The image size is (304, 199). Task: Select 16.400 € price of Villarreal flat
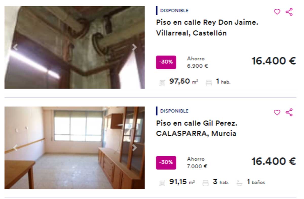(274, 61)
